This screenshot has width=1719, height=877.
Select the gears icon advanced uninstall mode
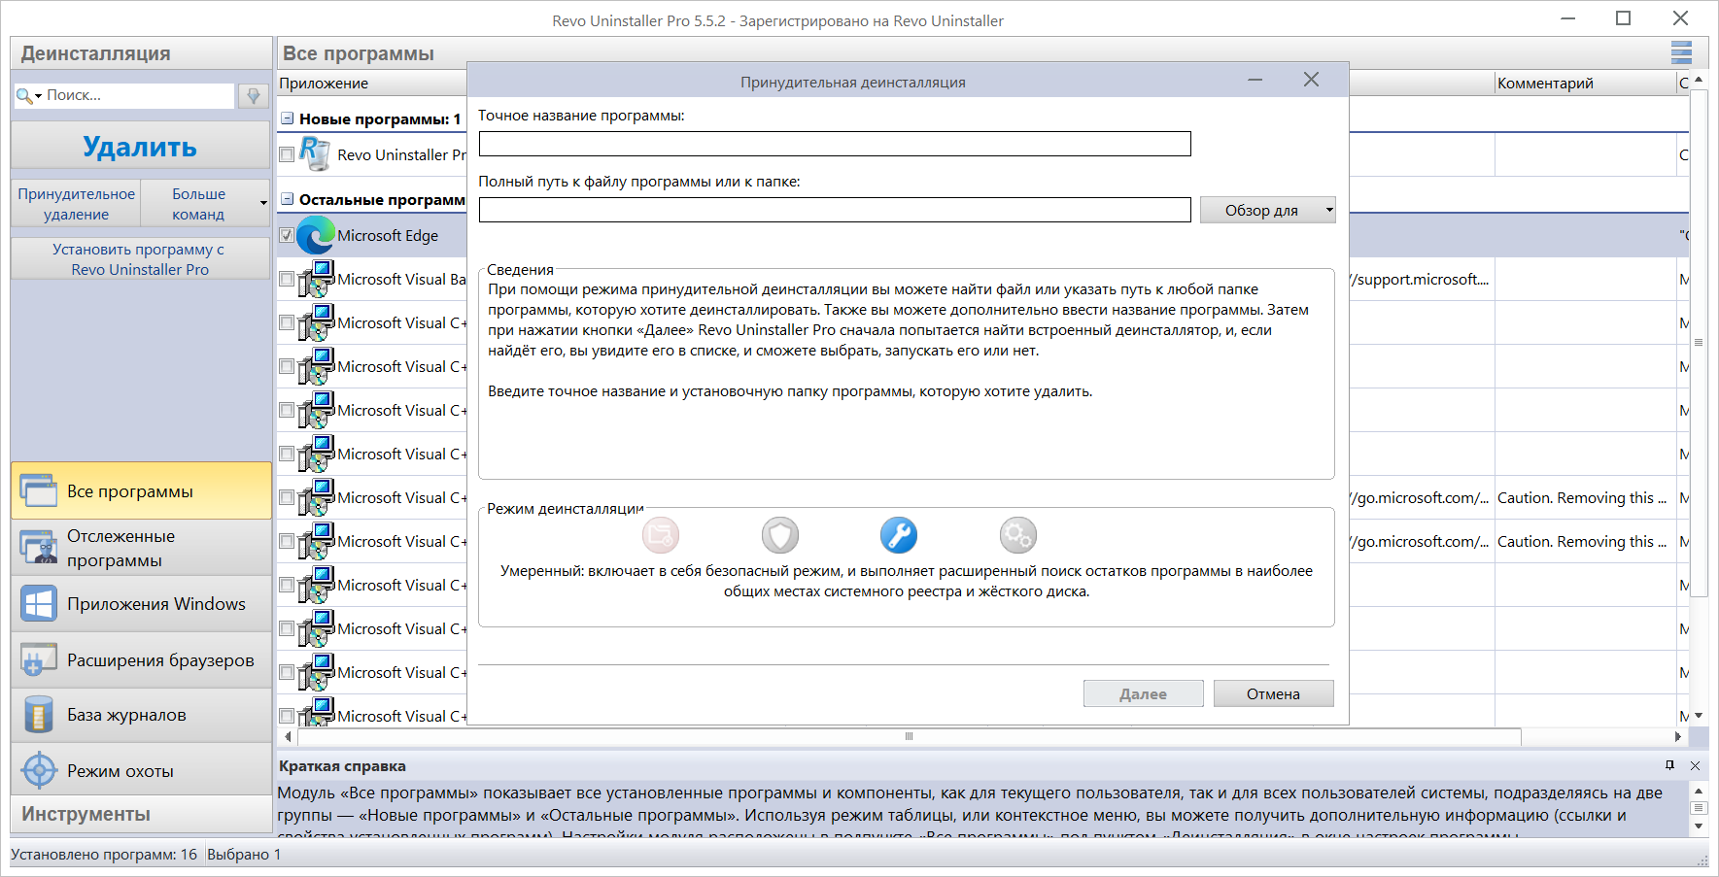coord(1018,535)
